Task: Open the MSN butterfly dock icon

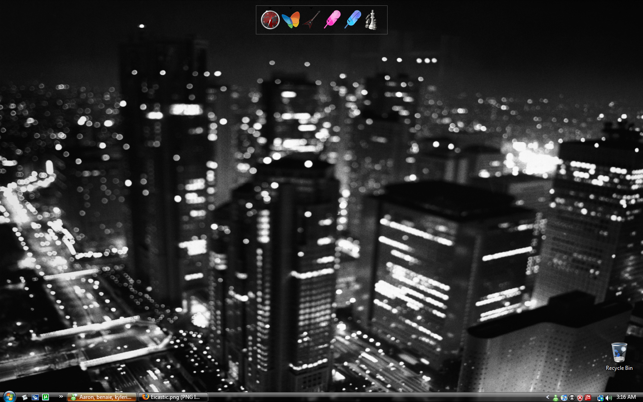Action: [x=291, y=20]
